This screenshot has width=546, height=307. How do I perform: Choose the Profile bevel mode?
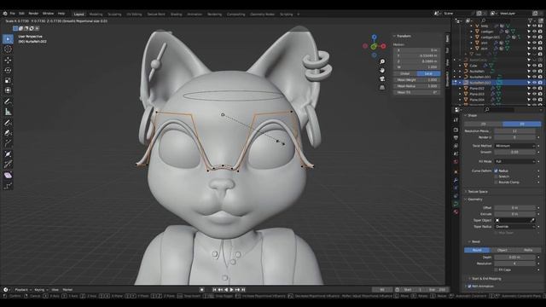point(528,250)
